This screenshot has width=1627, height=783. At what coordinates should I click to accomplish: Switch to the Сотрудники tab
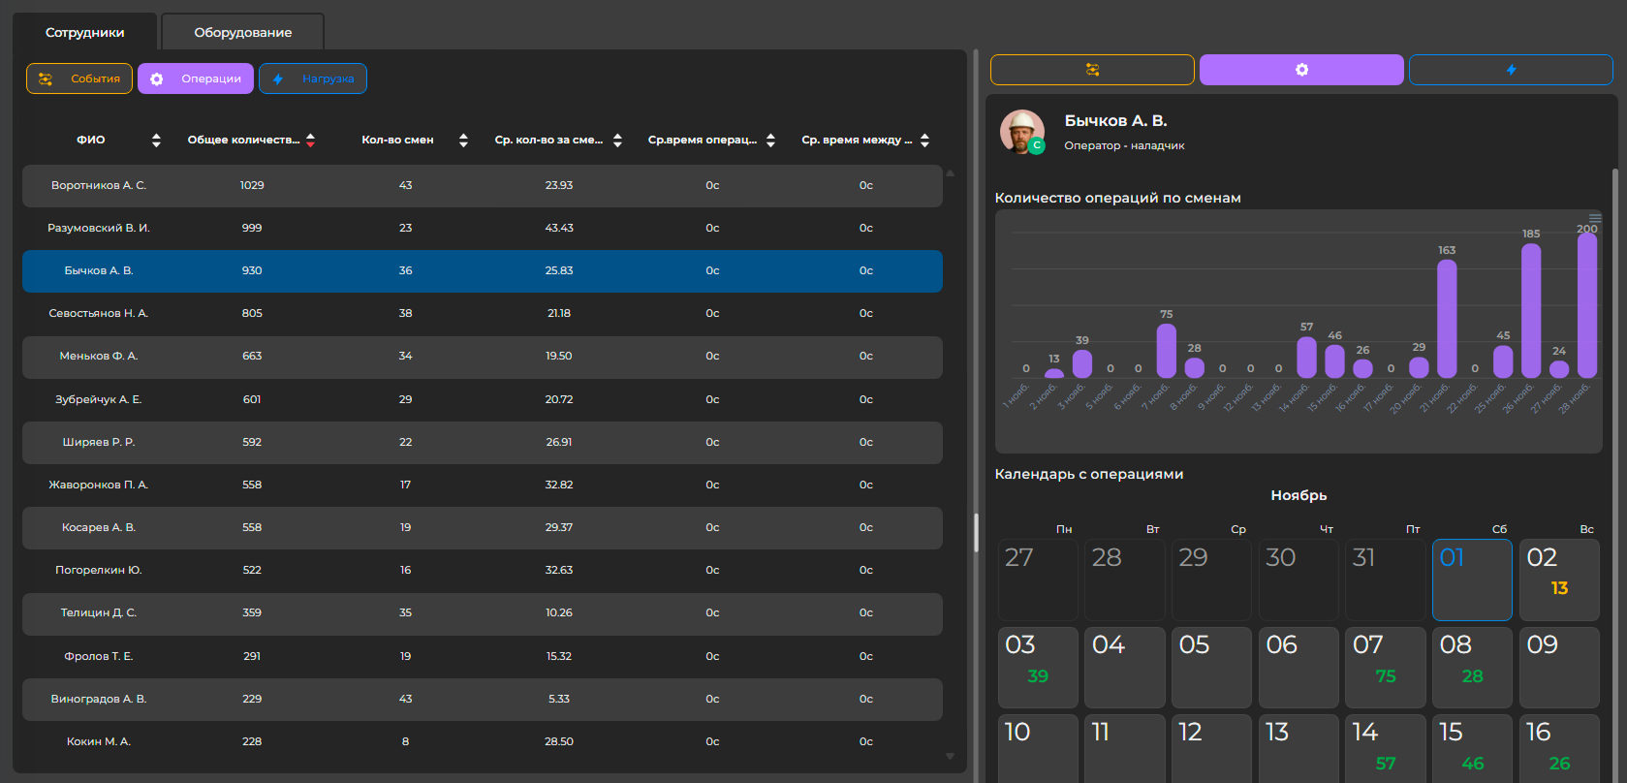click(x=84, y=32)
